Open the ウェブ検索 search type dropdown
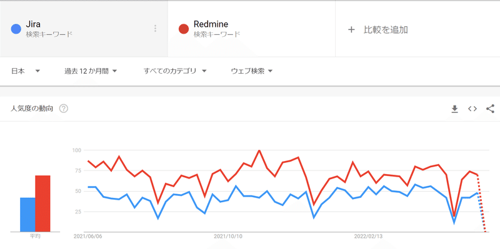The image size is (500, 249). pos(252,71)
